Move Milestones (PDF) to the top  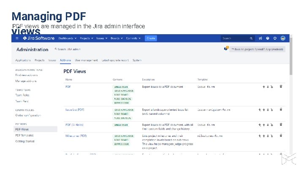(x=260, y=136)
